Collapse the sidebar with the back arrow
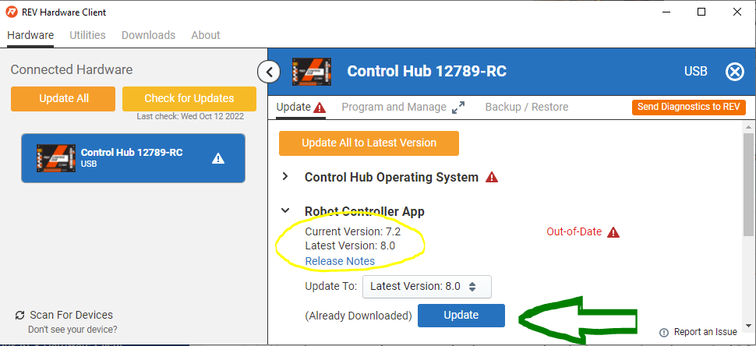756x346 pixels. [x=268, y=72]
